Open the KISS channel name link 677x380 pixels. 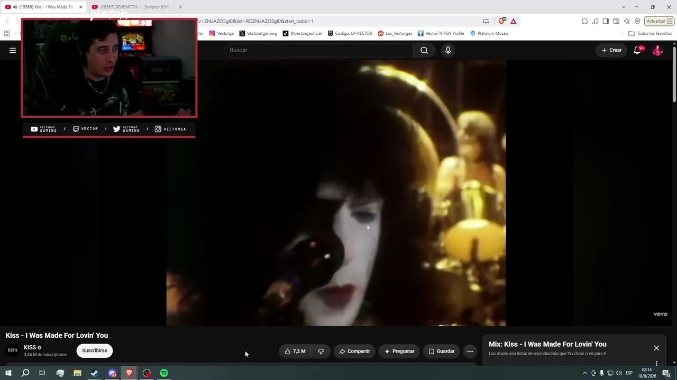point(30,347)
